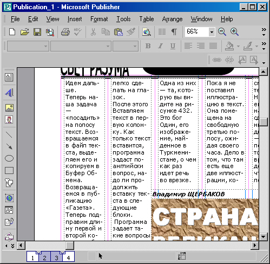
Task: Expand the font name combo box
Action: click(108, 46)
